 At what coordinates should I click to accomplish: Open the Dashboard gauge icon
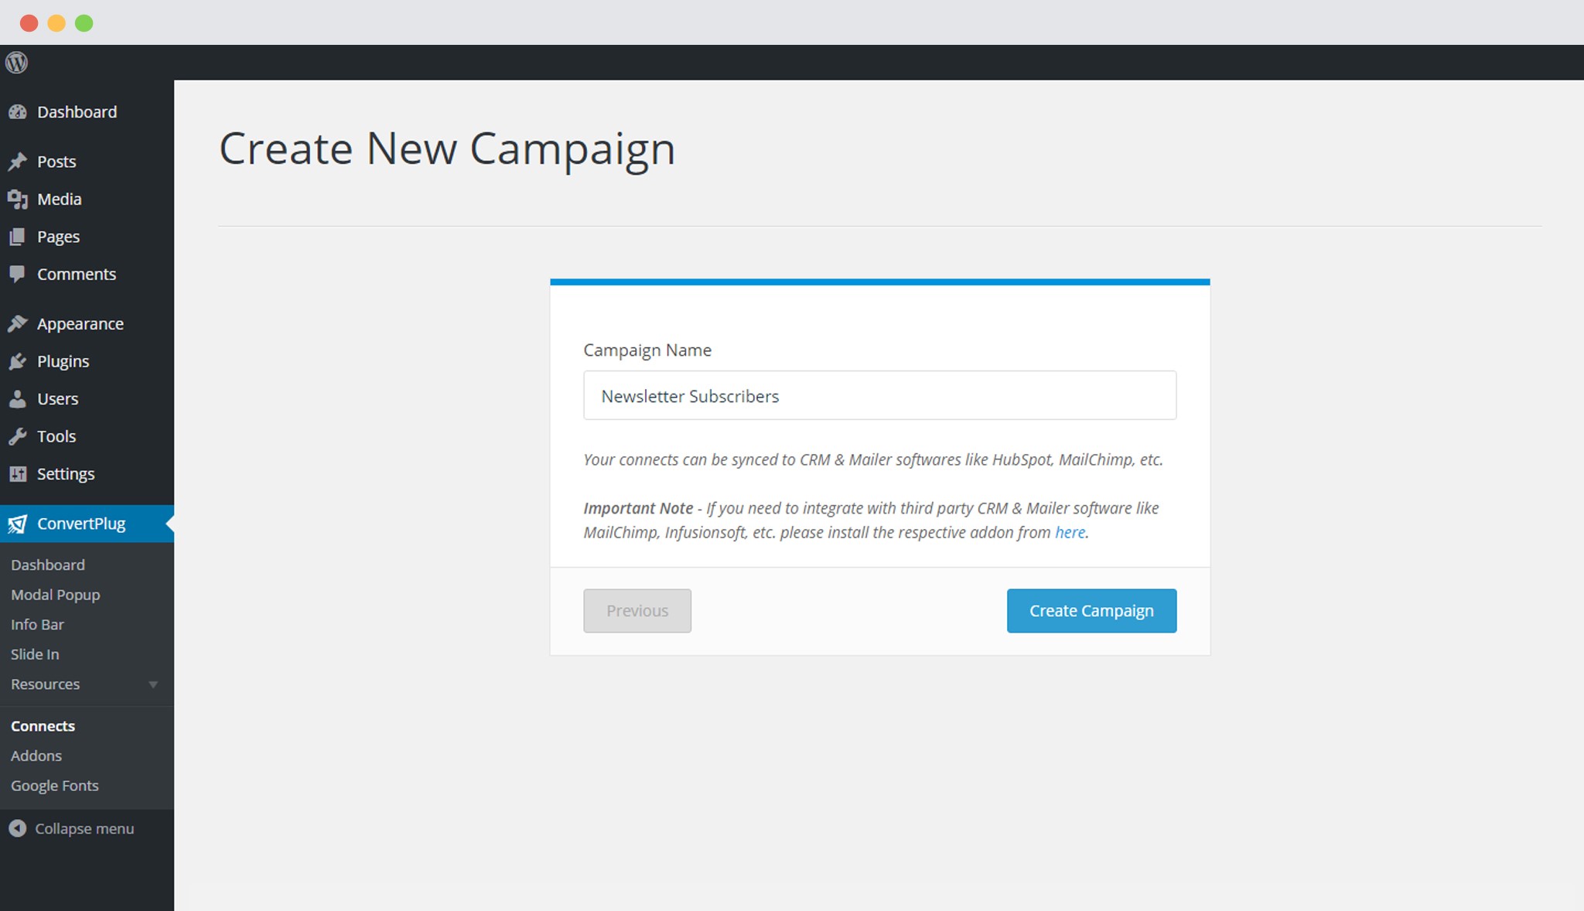coord(17,112)
